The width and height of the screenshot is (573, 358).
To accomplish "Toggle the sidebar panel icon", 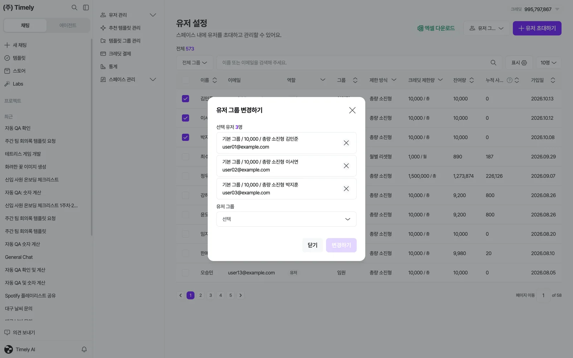I will pos(86,8).
